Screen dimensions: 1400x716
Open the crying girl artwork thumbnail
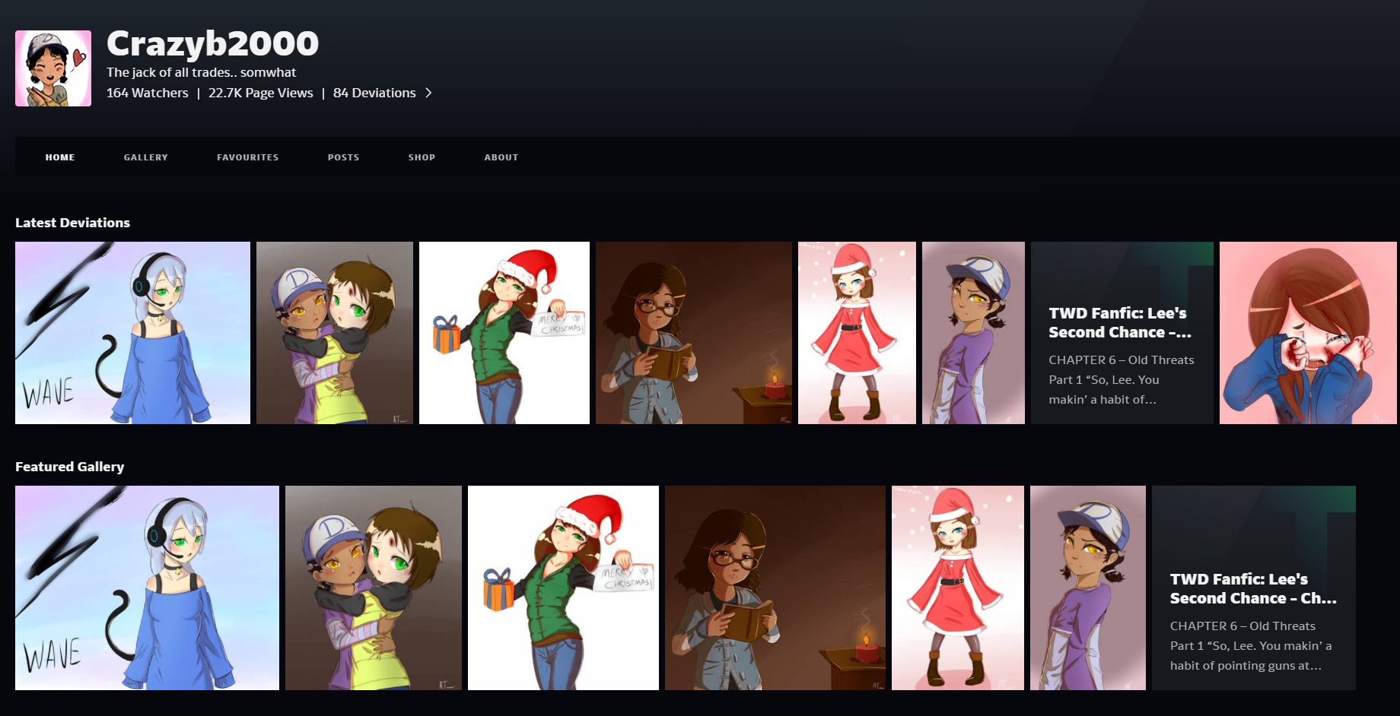[x=1308, y=333]
